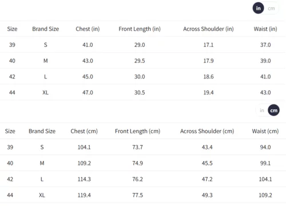Screen dimensions: 286x206
Task: Switch top table to cm units
Action: coord(271,9)
